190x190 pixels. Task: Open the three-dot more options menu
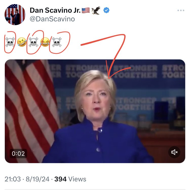[181, 11]
